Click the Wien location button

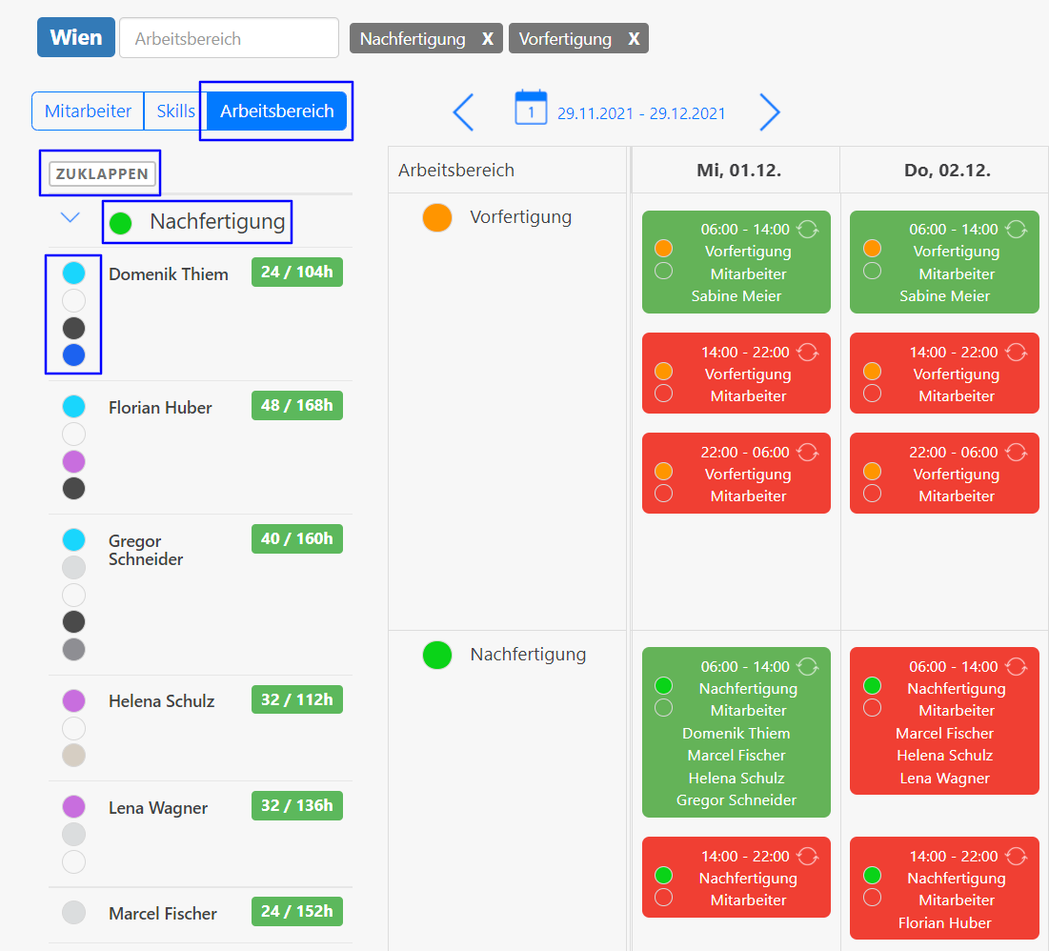click(x=76, y=38)
